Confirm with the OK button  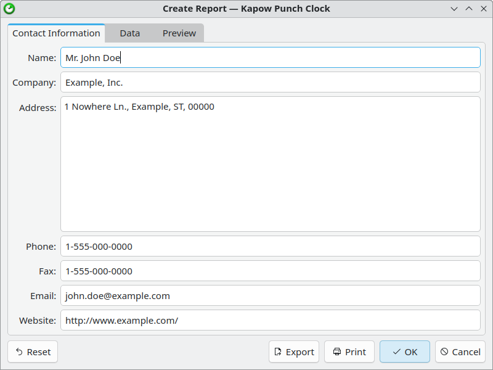click(405, 352)
